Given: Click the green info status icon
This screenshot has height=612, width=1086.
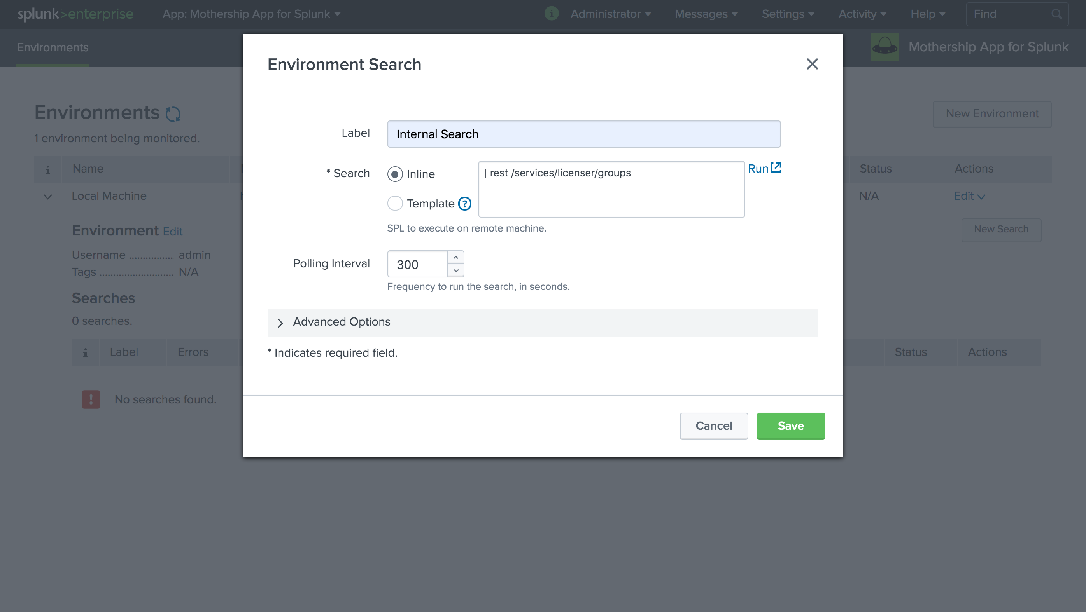Looking at the screenshot, I should point(552,14).
